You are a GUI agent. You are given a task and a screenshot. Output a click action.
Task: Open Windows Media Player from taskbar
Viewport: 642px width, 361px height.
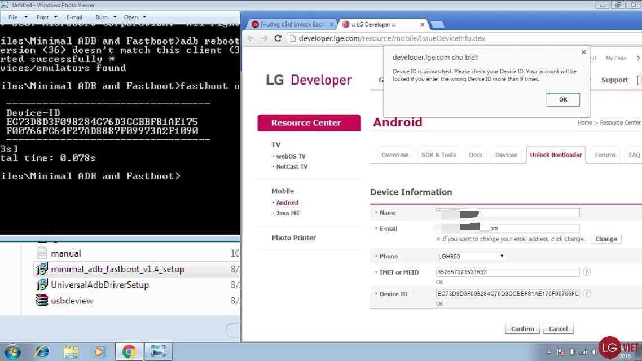point(99,352)
